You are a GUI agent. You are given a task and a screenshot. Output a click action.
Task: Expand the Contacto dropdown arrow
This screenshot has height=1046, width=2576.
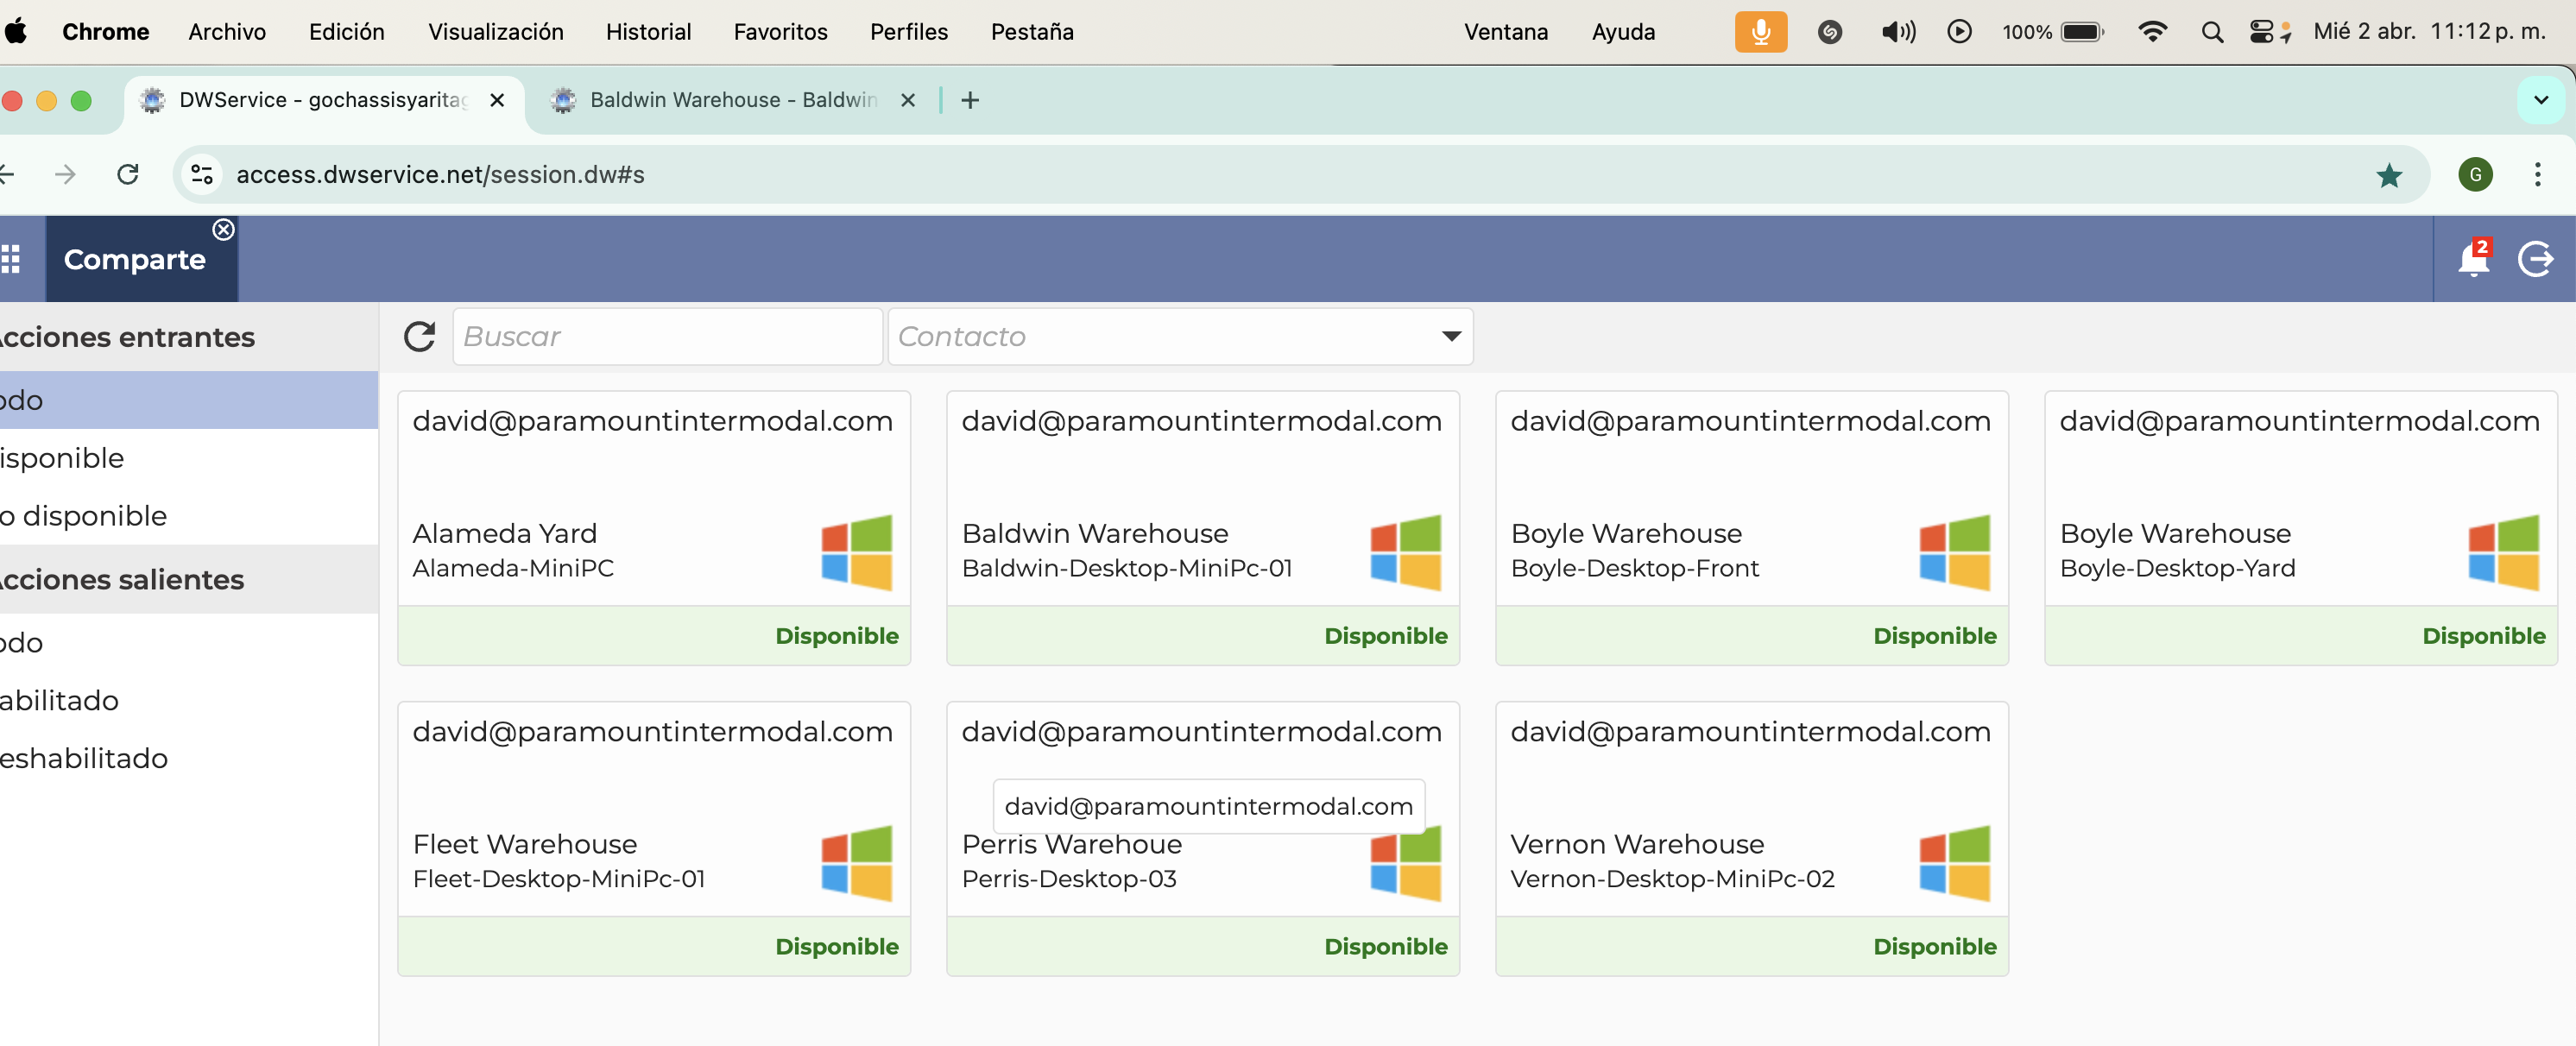1451,336
